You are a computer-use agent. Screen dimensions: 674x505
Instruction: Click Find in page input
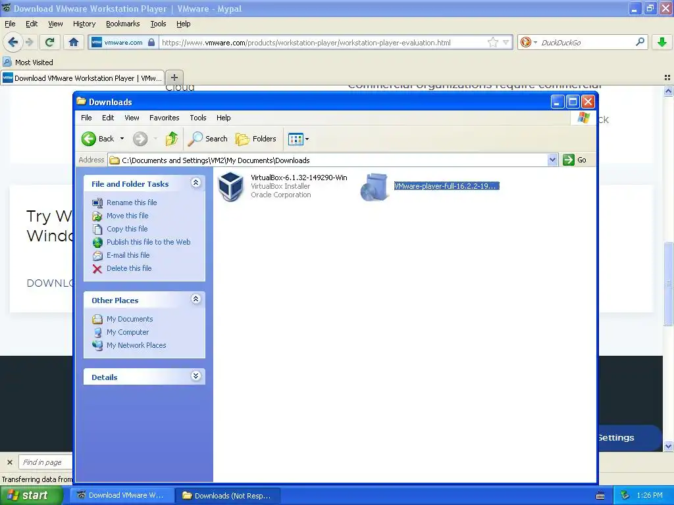45,462
